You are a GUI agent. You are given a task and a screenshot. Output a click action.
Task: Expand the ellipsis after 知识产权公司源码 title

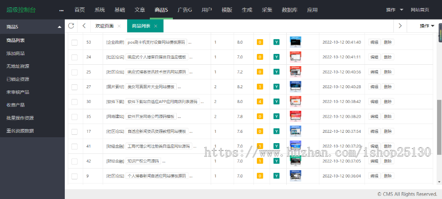(x=164, y=161)
